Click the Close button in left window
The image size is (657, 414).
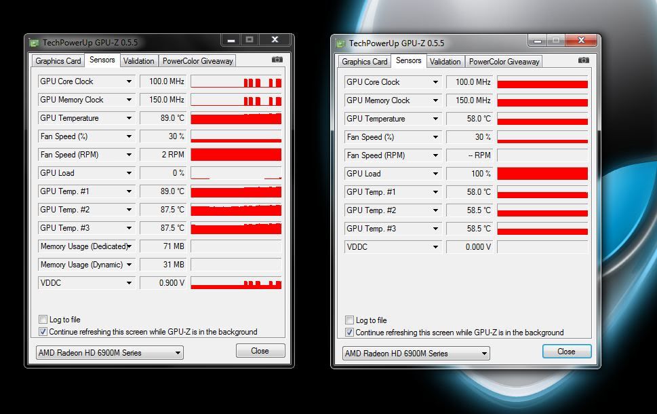click(x=260, y=351)
